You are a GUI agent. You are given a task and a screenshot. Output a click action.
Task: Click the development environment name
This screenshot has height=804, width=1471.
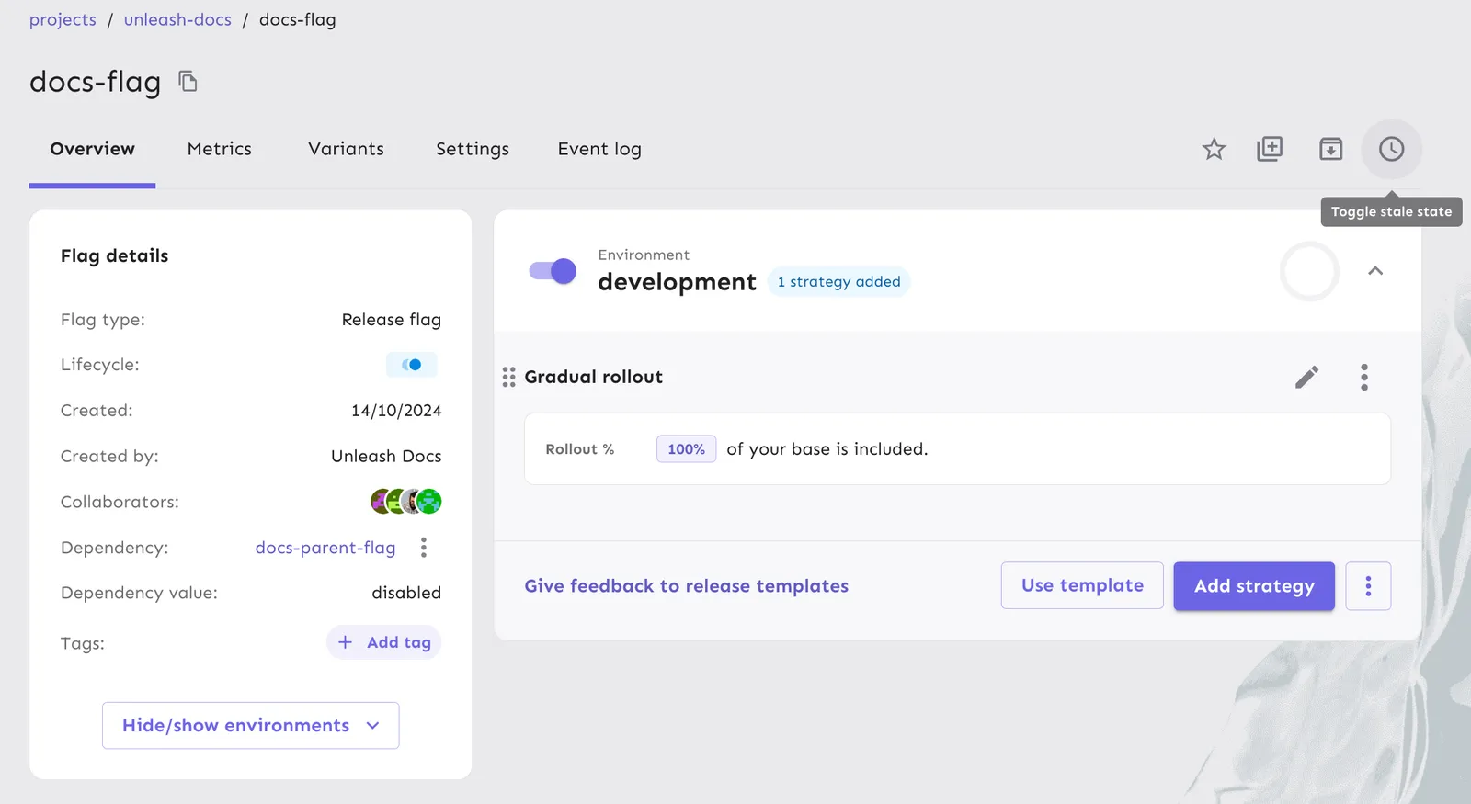click(678, 282)
